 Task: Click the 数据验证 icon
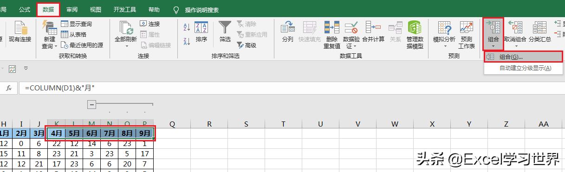(351, 28)
